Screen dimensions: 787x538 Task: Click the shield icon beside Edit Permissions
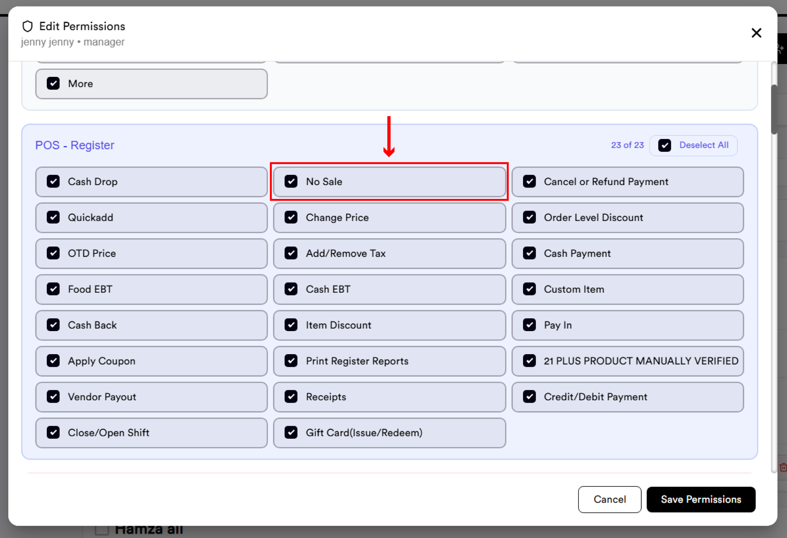(x=27, y=26)
